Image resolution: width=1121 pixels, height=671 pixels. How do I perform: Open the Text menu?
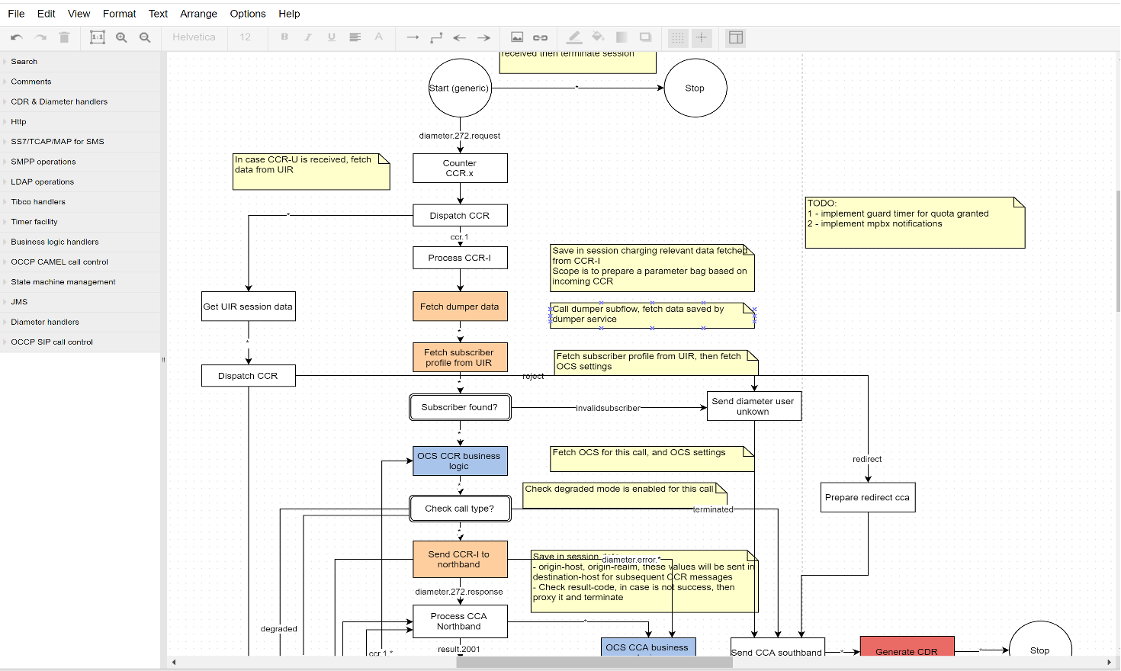coord(159,14)
